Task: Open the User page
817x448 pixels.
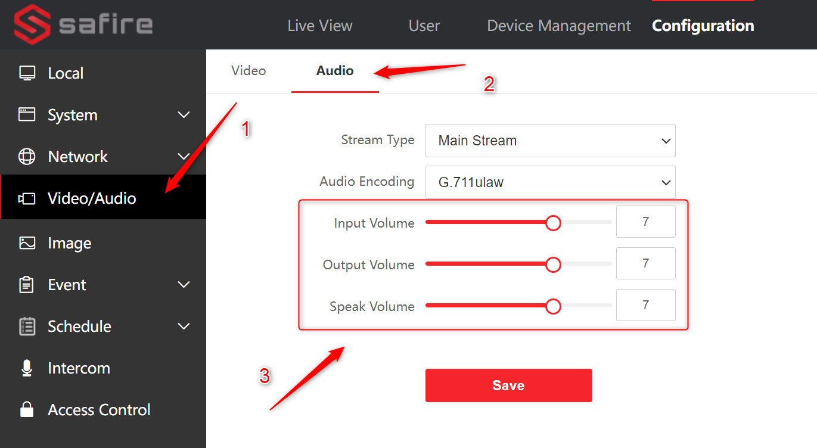Action: point(424,26)
